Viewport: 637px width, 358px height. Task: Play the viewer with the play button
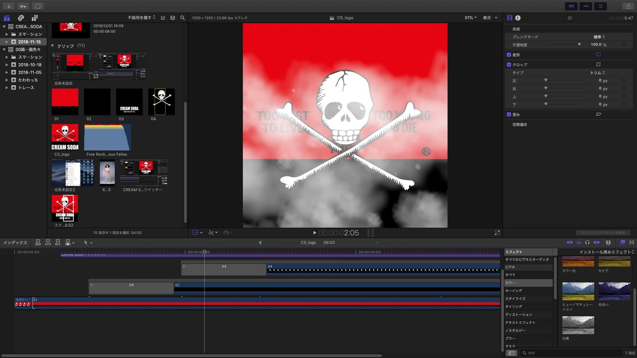tap(314, 233)
